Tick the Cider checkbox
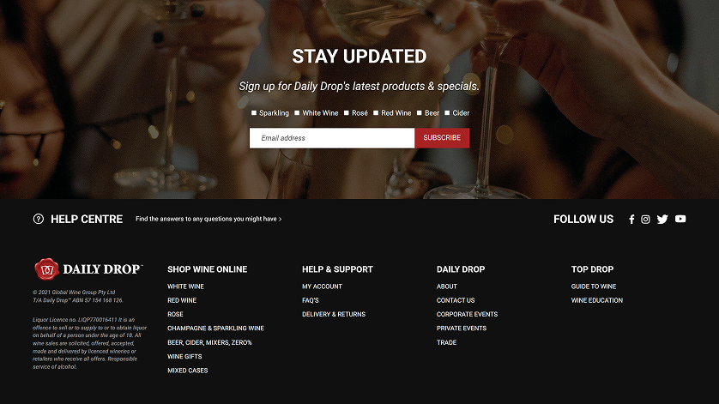Screen dimensions: 719x404 pyautogui.click(x=447, y=113)
